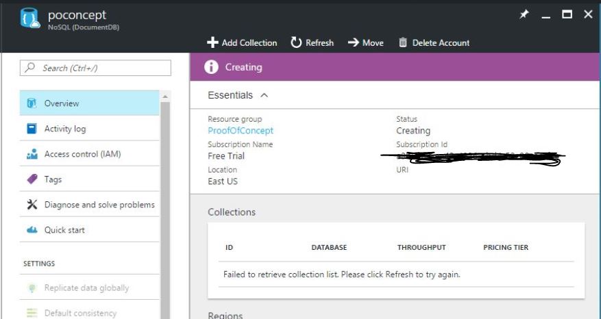Collapse the Essentials section chevron
Image resolution: width=601 pixels, height=319 pixels.
pyautogui.click(x=264, y=95)
